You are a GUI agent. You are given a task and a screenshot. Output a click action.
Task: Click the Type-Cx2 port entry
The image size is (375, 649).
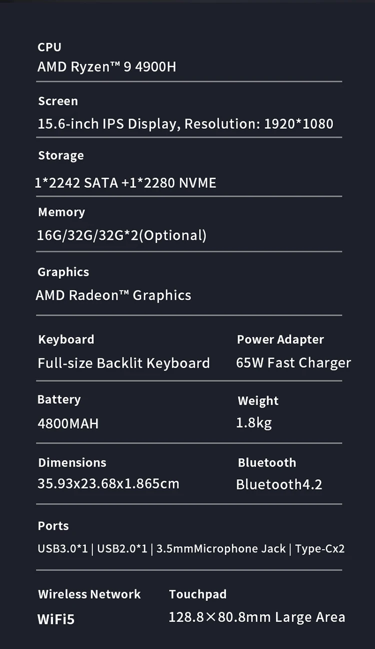tap(320, 549)
